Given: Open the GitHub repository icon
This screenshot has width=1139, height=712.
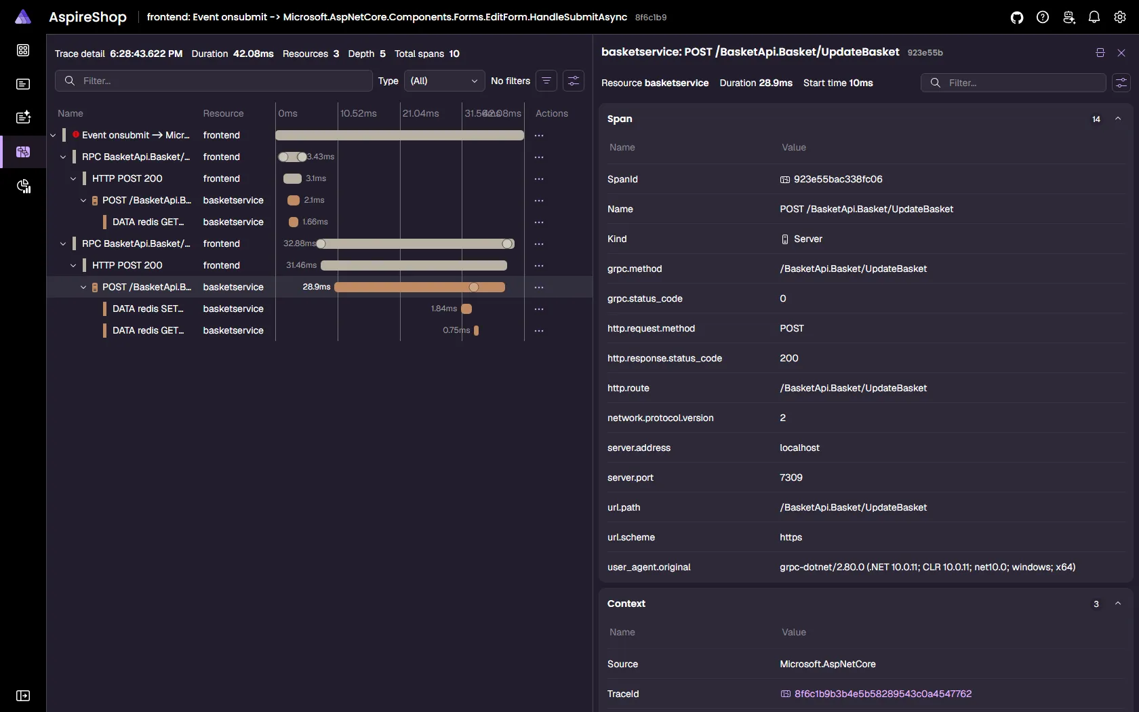Looking at the screenshot, I should 1017,17.
